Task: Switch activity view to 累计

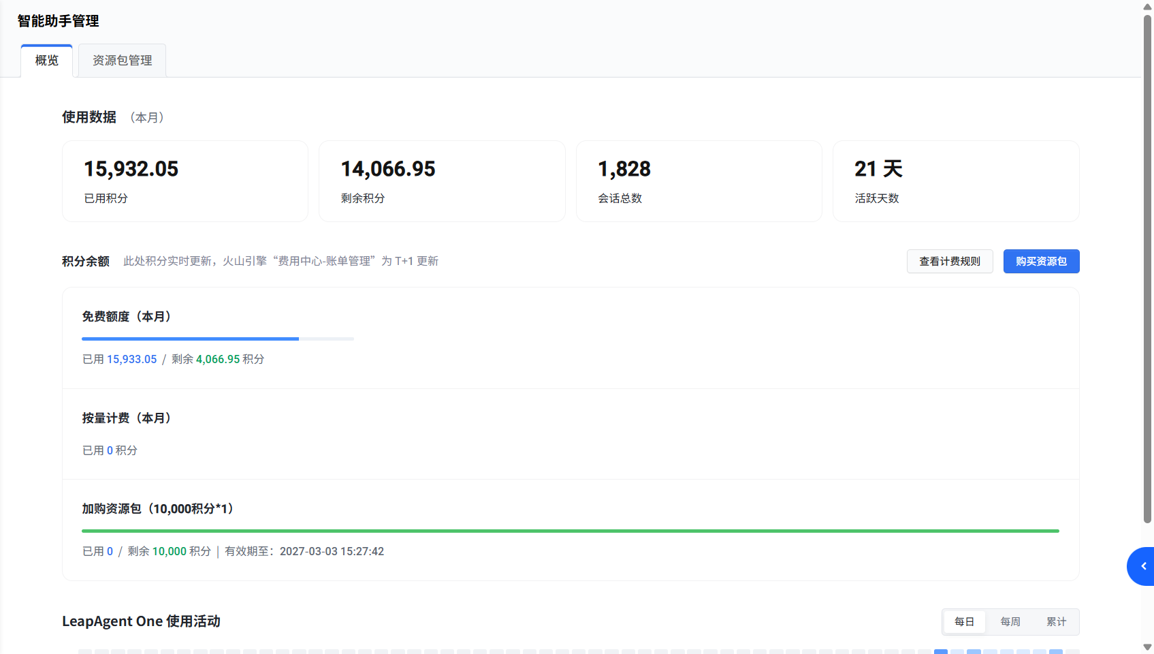Action: click(1056, 622)
